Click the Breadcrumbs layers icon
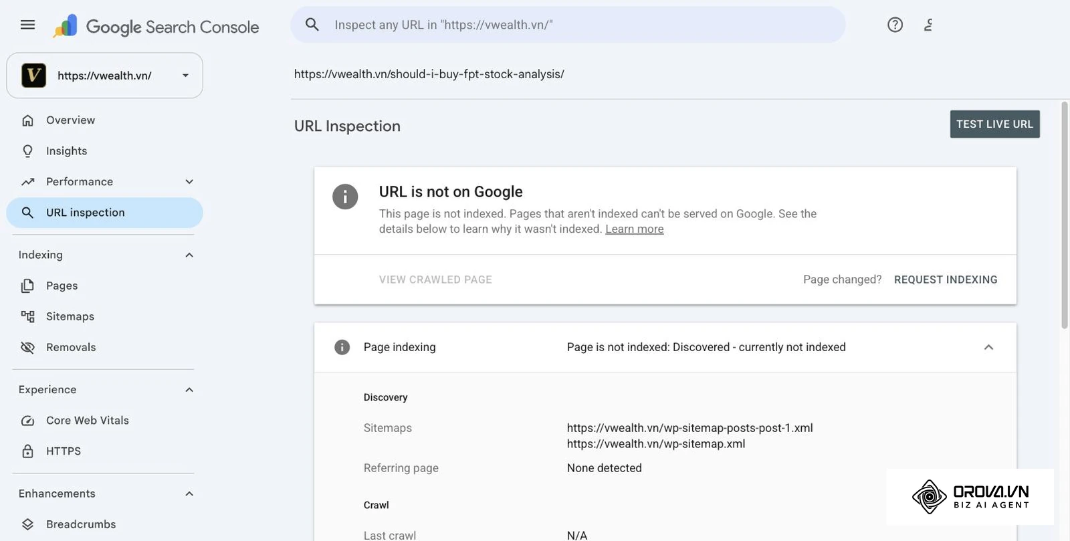 click(27, 524)
